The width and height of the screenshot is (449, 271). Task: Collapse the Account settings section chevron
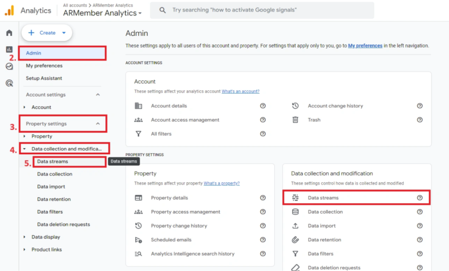(x=98, y=95)
